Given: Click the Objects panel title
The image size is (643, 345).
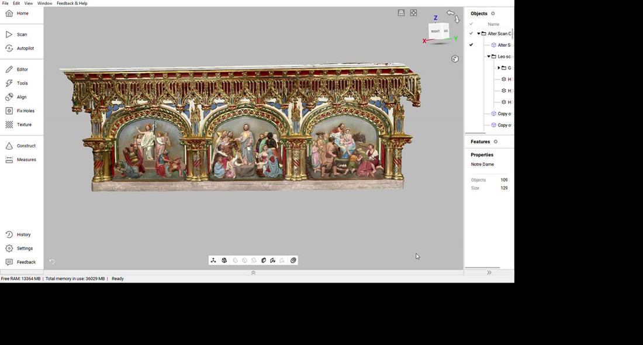Looking at the screenshot, I should click(x=479, y=13).
